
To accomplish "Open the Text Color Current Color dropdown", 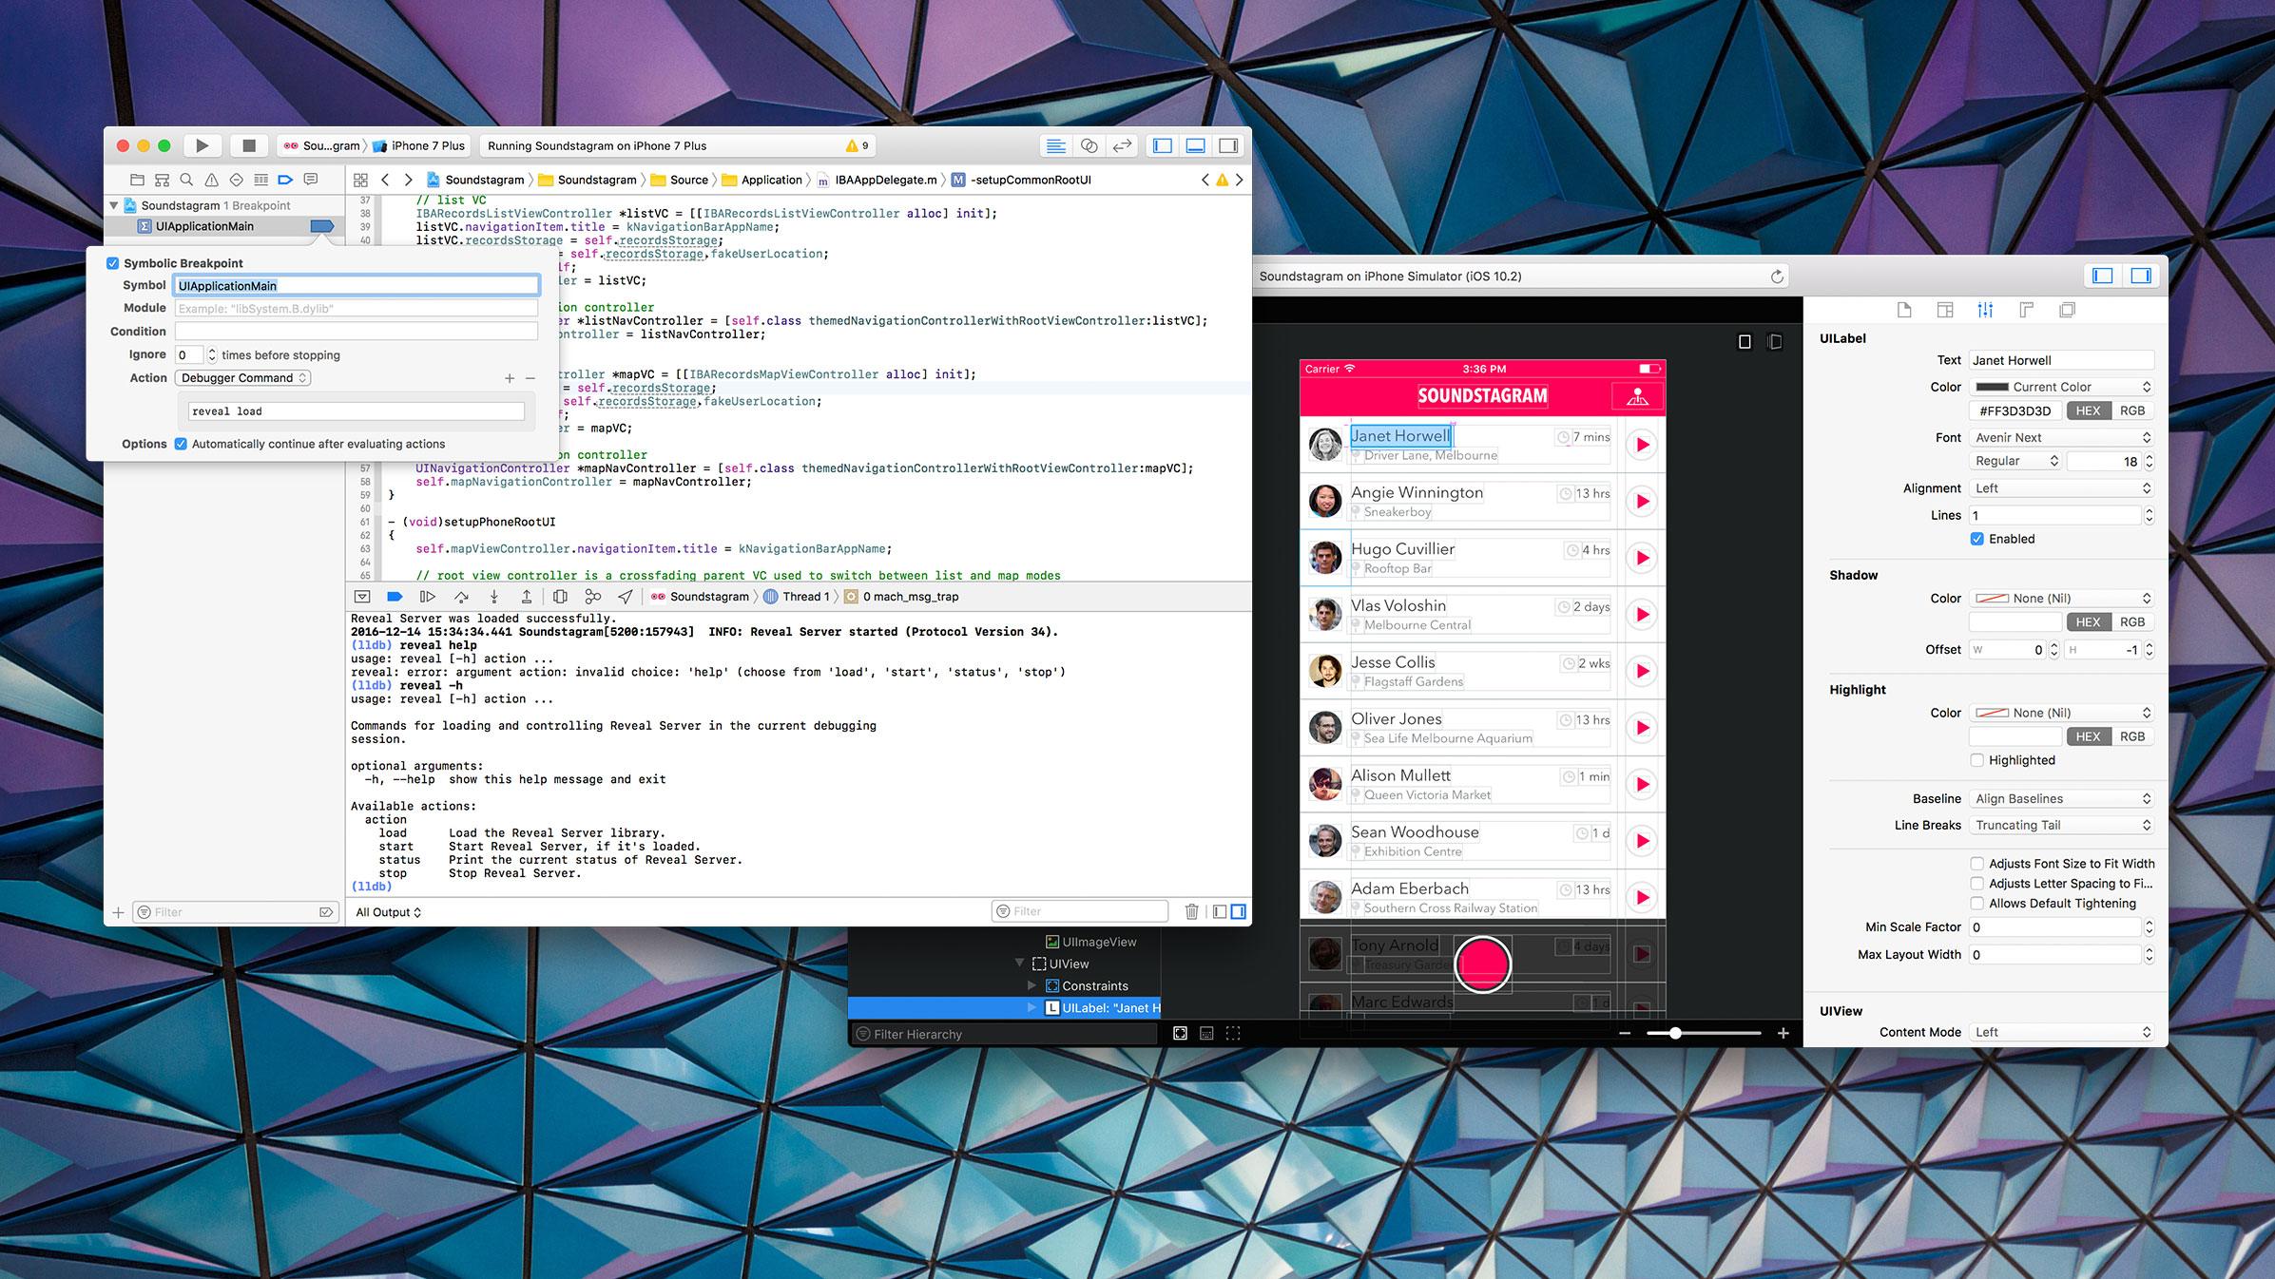I will (2061, 387).
